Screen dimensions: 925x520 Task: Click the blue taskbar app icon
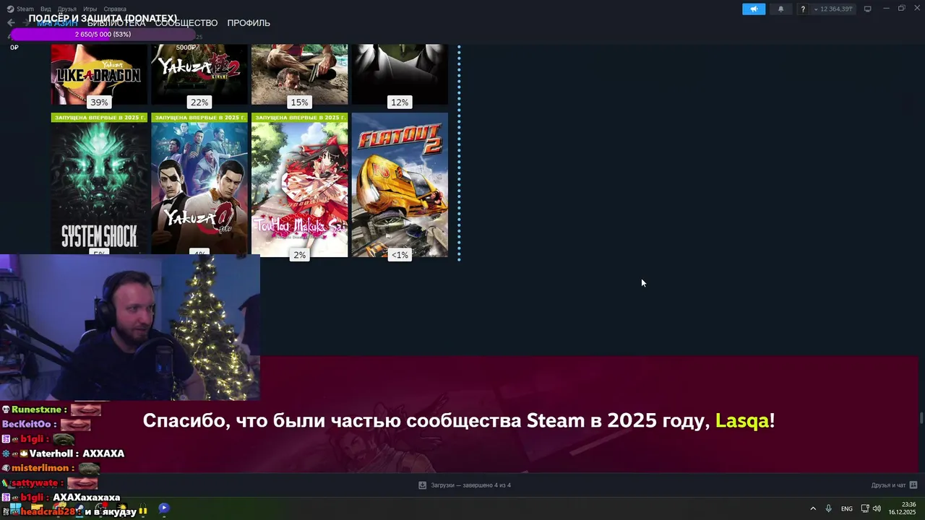(164, 508)
